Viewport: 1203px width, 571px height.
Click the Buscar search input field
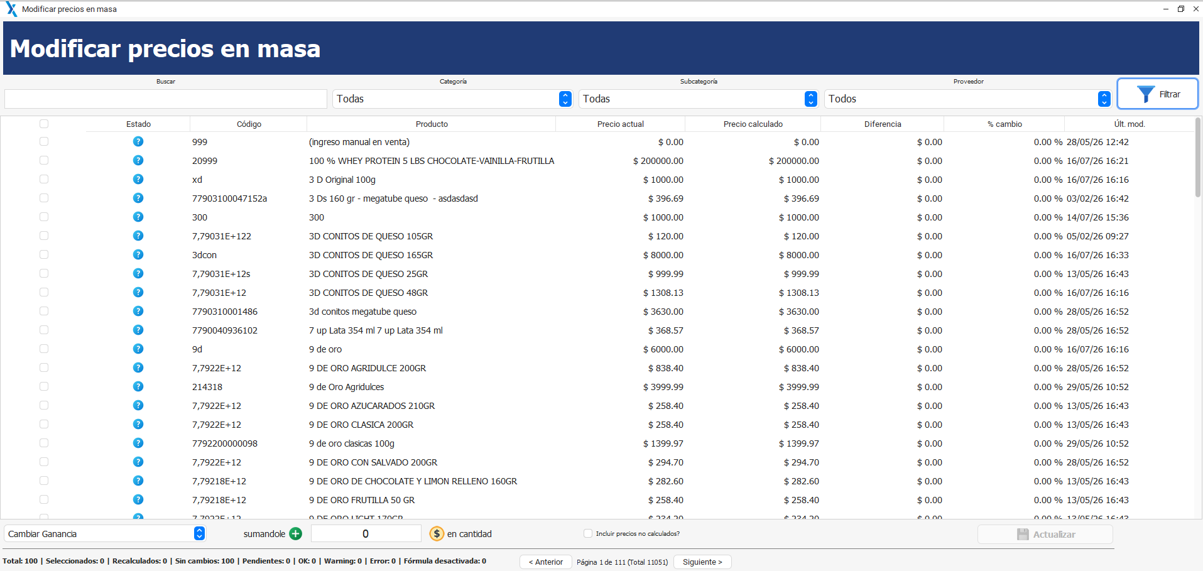166,99
